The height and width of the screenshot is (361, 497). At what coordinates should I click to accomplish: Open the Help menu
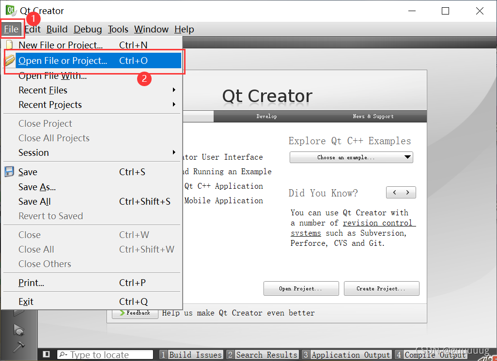tap(184, 30)
